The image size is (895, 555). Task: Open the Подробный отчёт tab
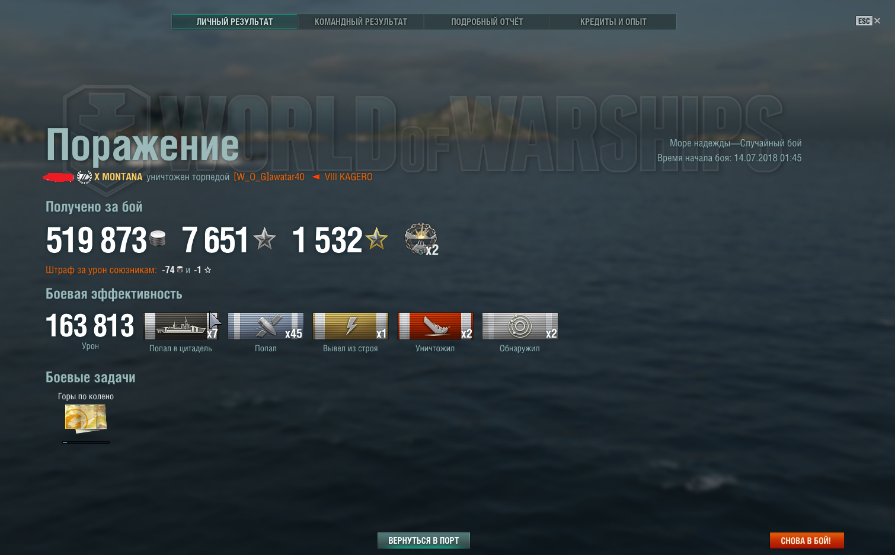(487, 22)
